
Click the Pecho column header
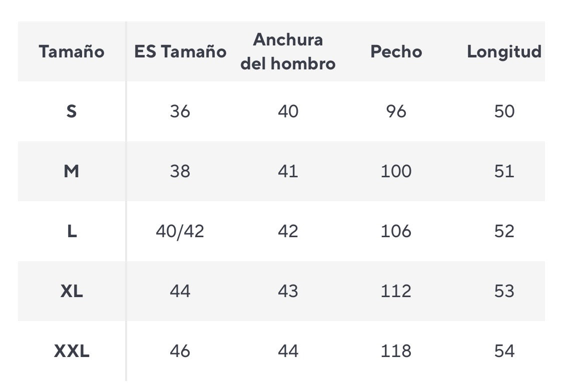pos(396,51)
